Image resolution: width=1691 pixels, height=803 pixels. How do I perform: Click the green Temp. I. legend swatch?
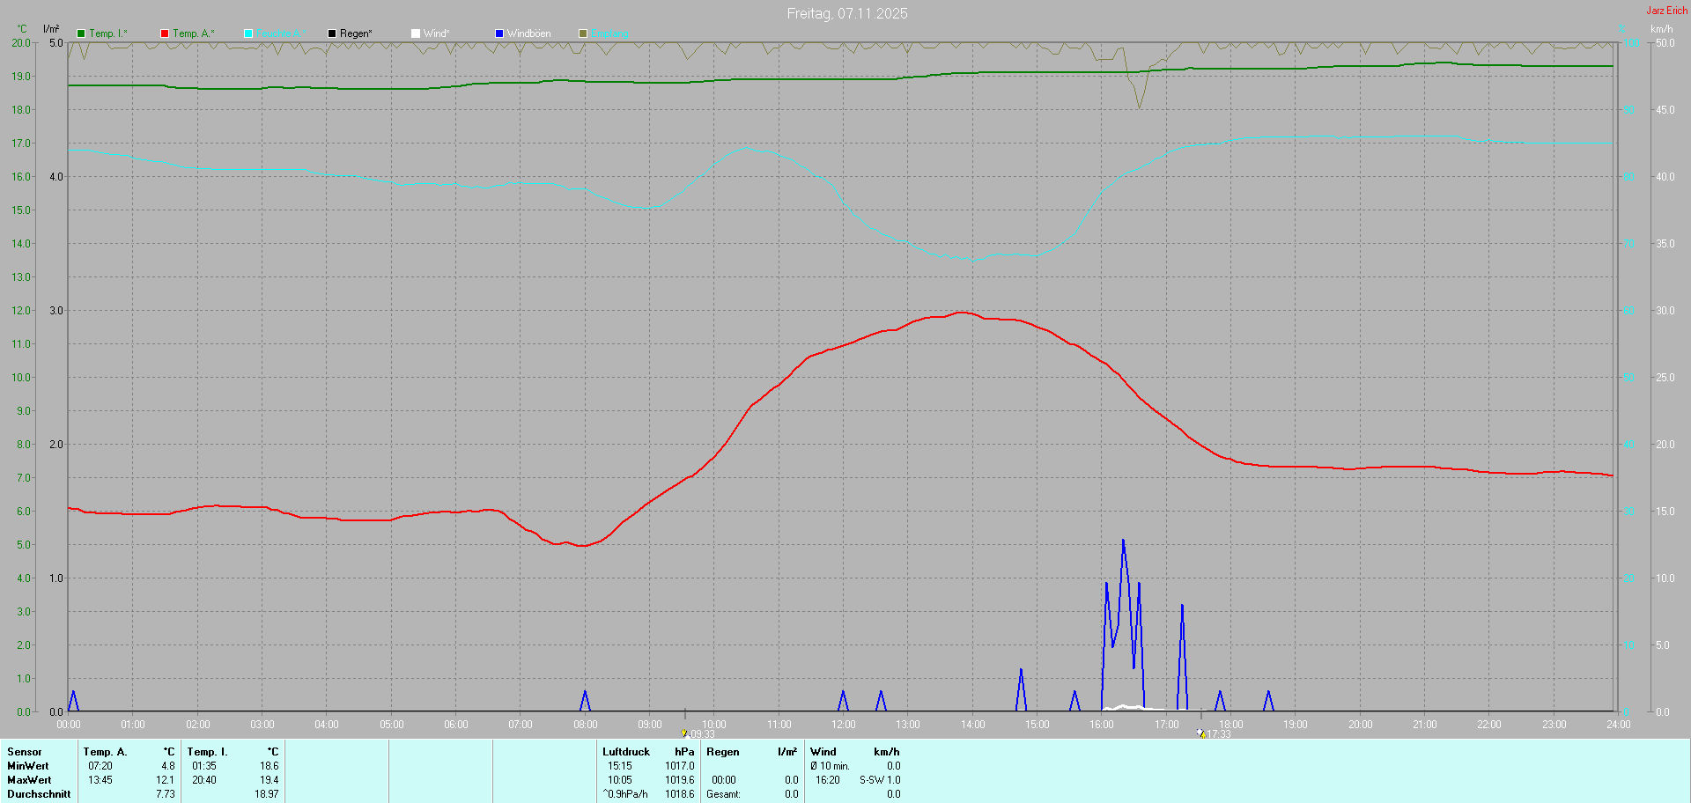coord(81,33)
